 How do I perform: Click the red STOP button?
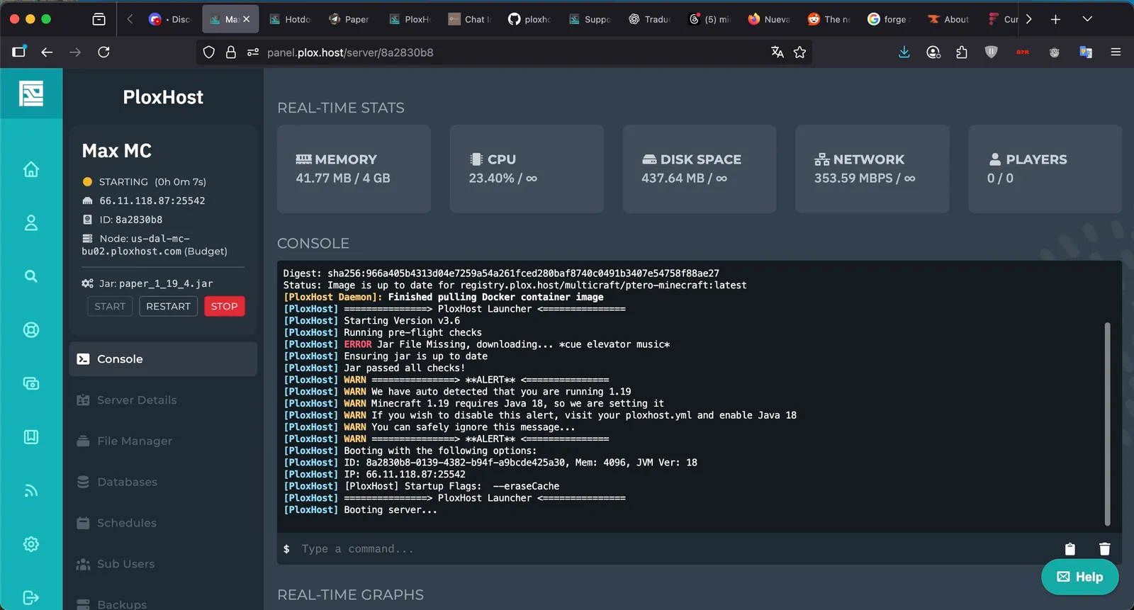pyautogui.click(x=224, y=306)
